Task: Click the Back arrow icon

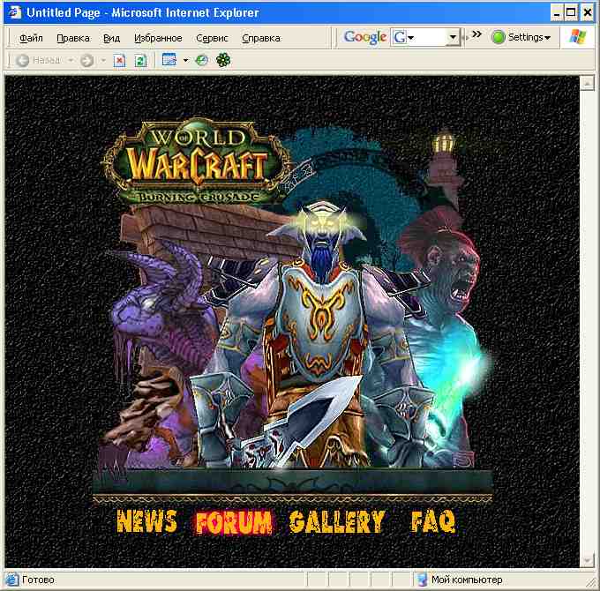Action: 23,60
